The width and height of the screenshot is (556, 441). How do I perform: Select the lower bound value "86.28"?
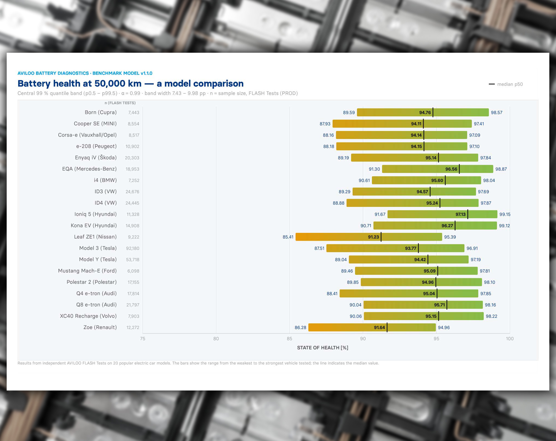click(x=301, y=327)
